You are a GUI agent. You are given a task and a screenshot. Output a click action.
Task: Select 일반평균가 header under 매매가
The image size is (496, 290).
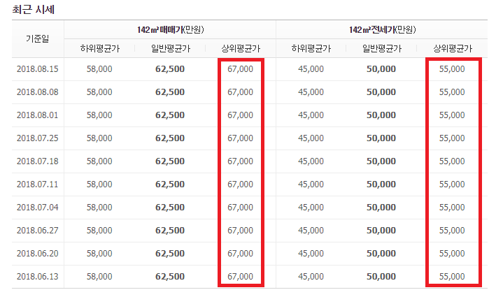click(x=171, y=49)
